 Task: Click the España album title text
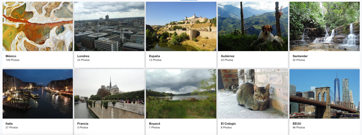point(155,56)
